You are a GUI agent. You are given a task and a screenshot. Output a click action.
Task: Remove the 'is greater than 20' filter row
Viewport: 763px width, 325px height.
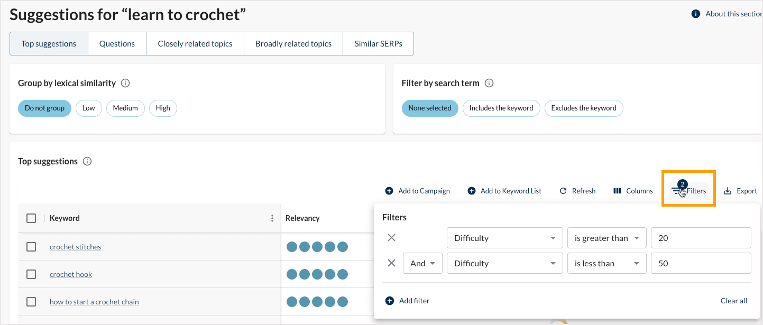(x=391, y=238)
